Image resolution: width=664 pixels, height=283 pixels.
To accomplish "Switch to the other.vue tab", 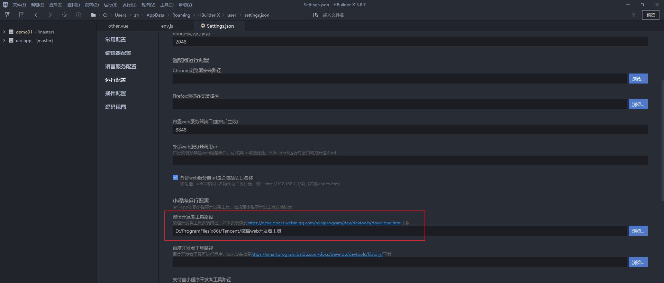I will click(118, 26).
